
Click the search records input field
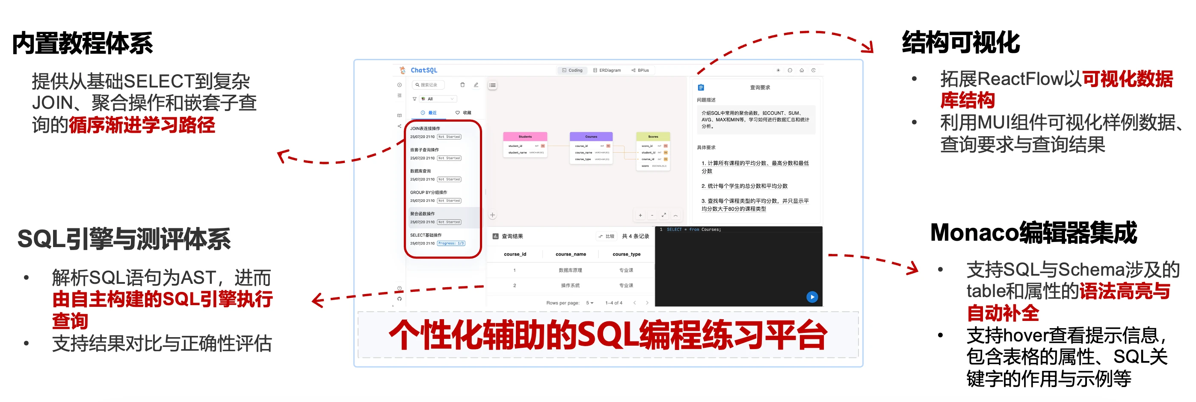[x=428, y=85]
